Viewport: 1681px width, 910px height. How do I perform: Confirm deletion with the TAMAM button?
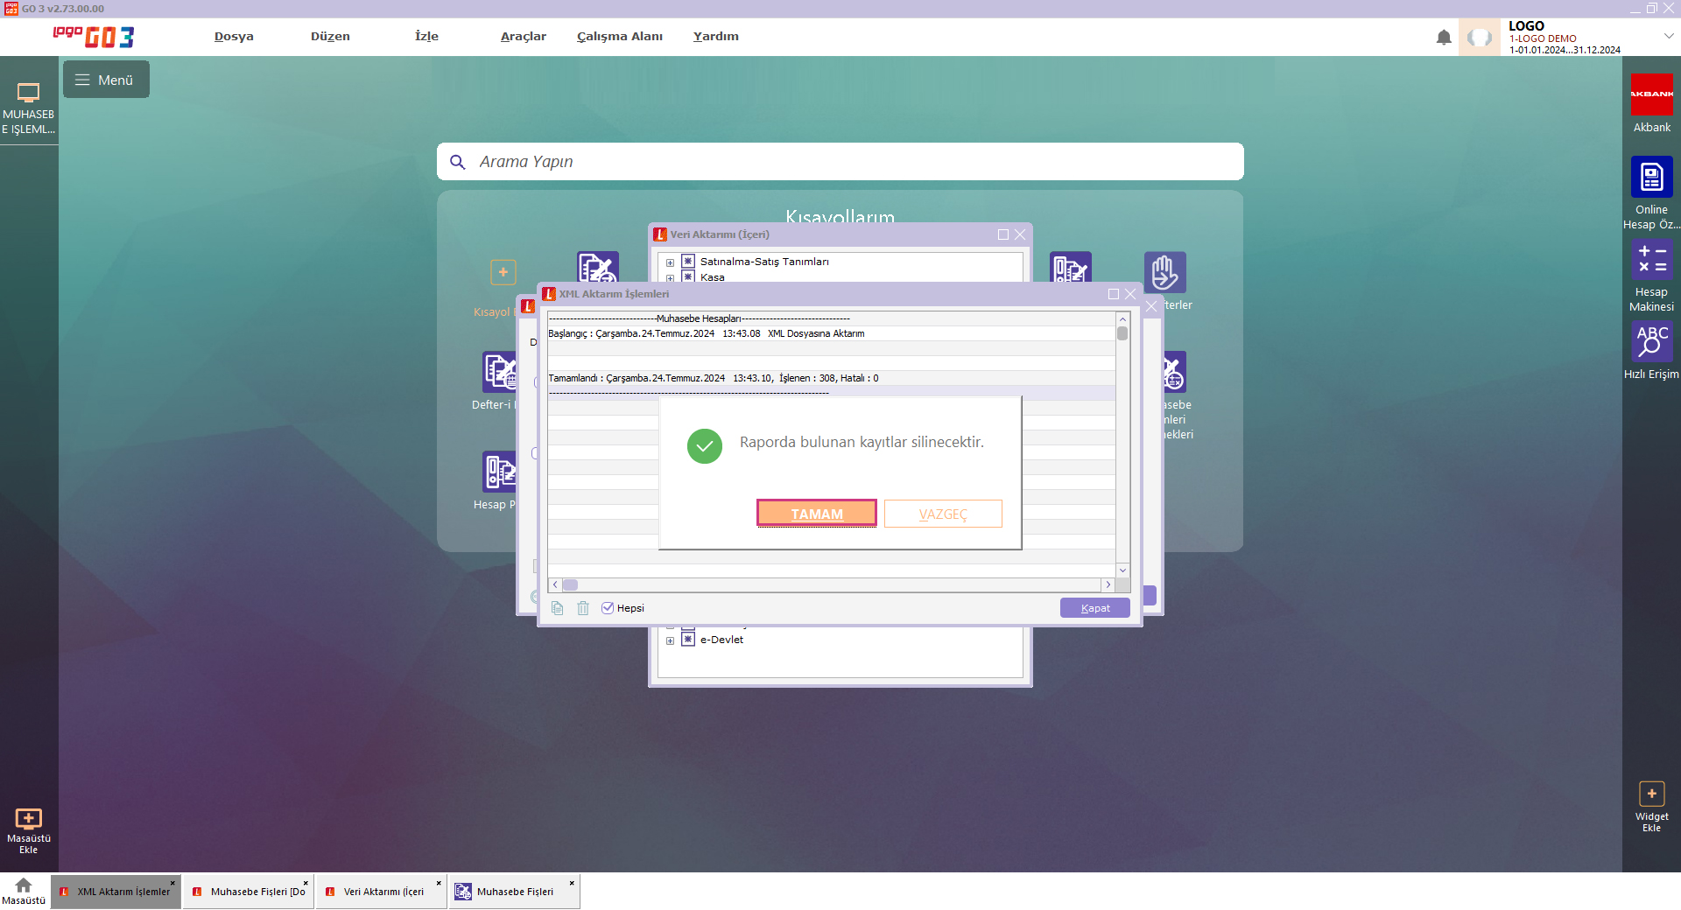(x=816, y=514)
